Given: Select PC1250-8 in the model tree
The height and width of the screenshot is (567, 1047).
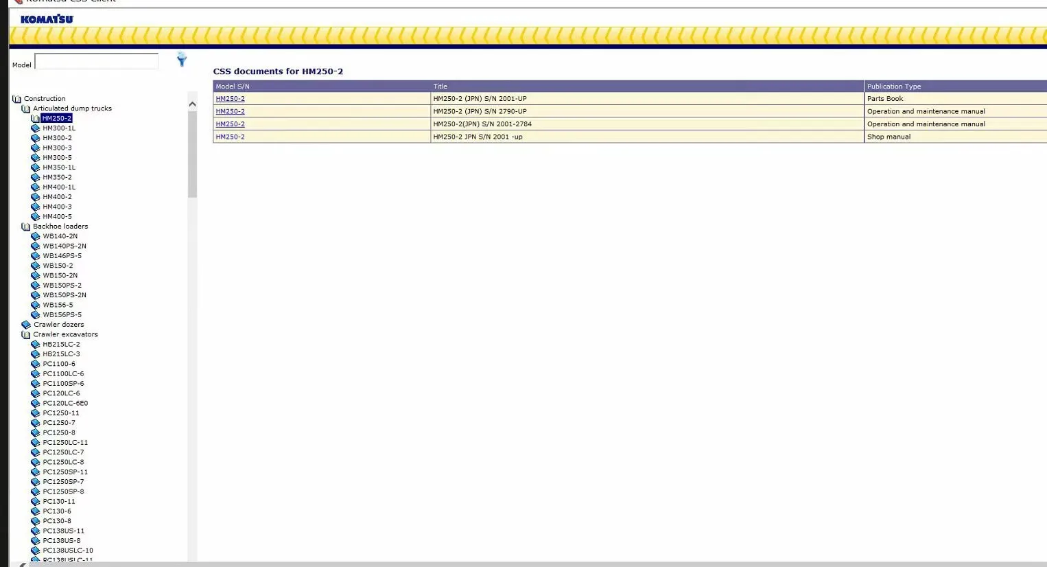Looking at the screenshot, I should click(x=59, y=433).
